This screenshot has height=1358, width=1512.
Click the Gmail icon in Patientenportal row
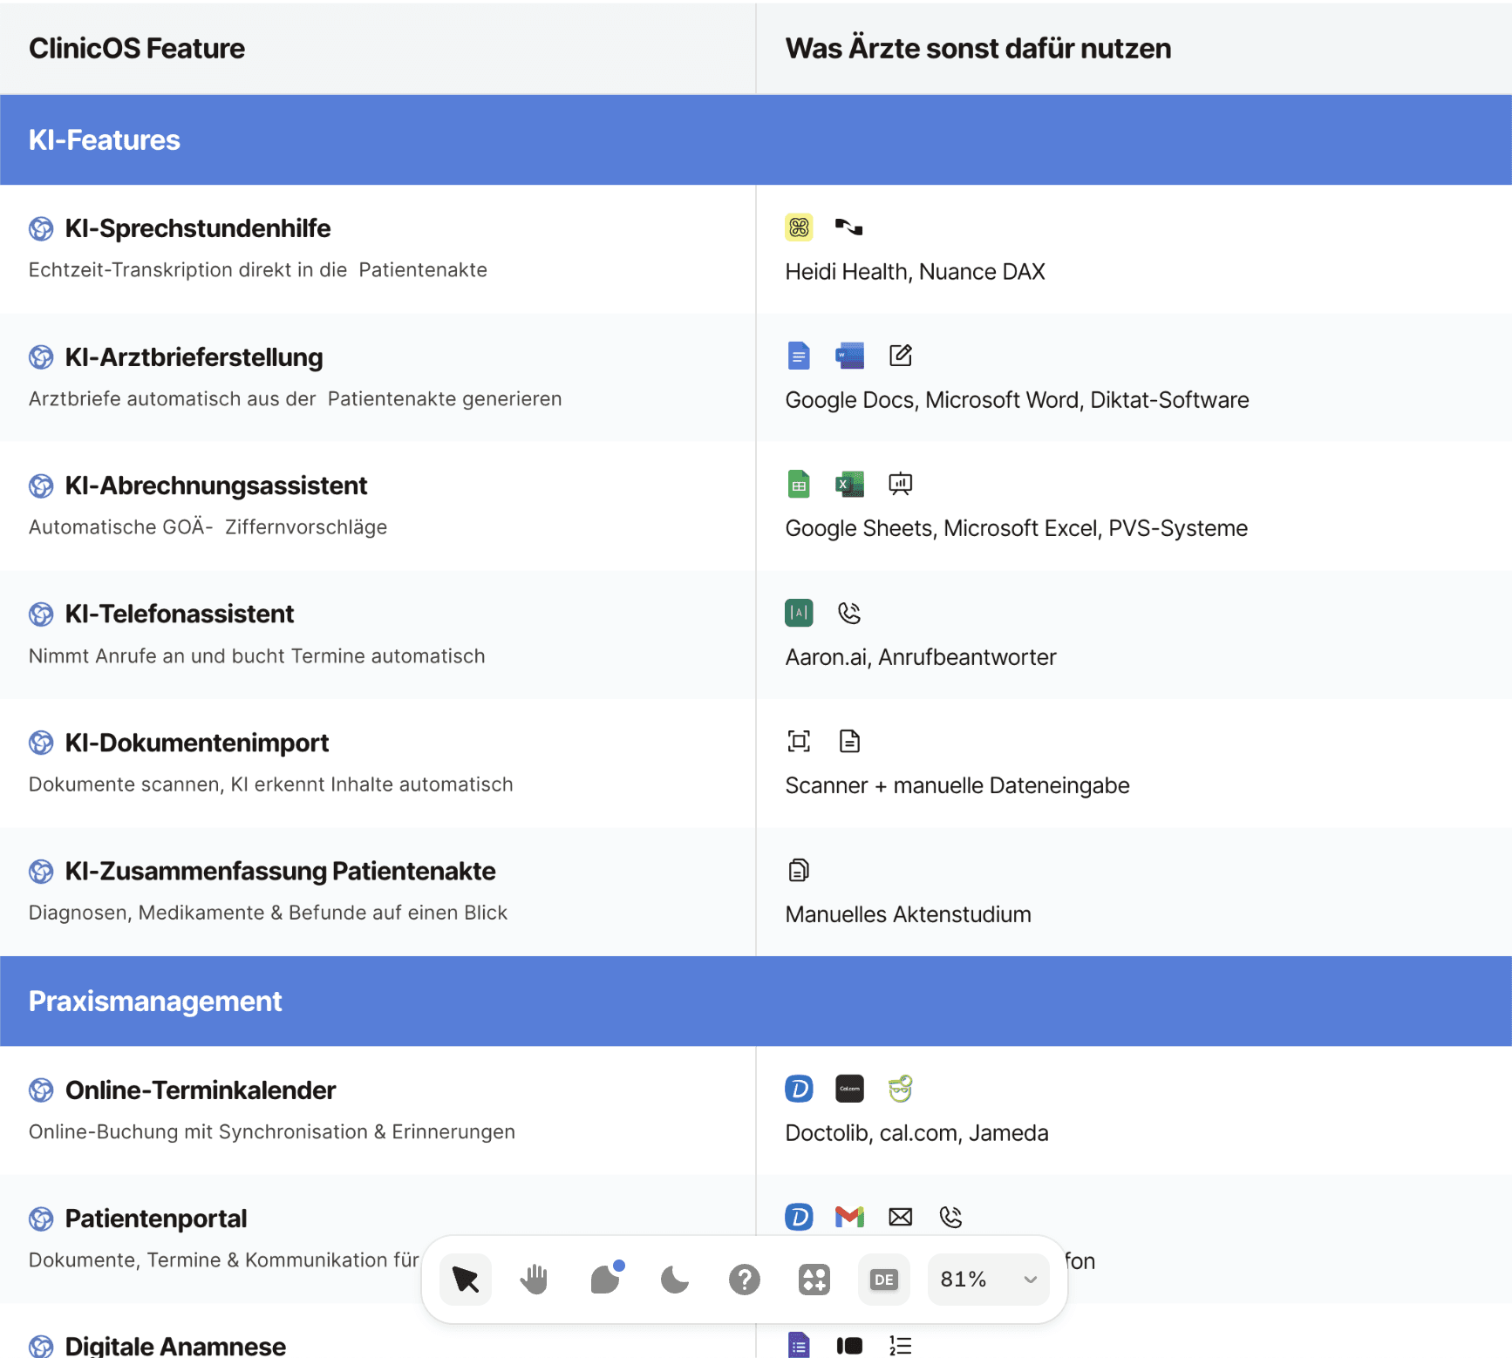849,1217
